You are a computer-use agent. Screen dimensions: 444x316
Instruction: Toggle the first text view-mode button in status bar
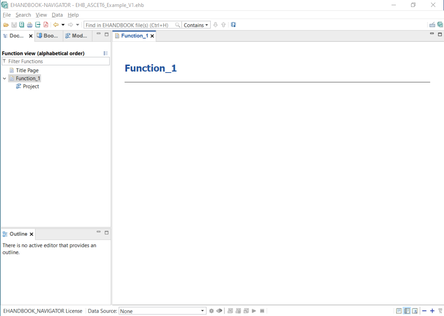click(x=399, y=311)
